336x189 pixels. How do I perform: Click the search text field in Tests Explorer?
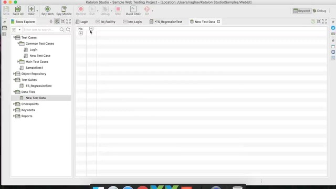[x=41, y=29]
